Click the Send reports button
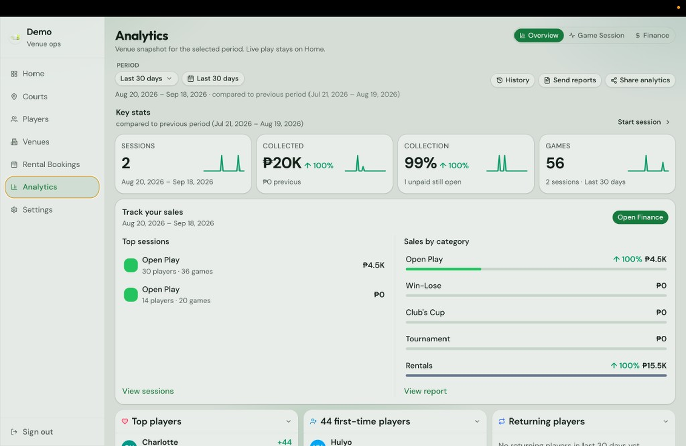Screen dimensions: 686x446 [x=569, y=80]
